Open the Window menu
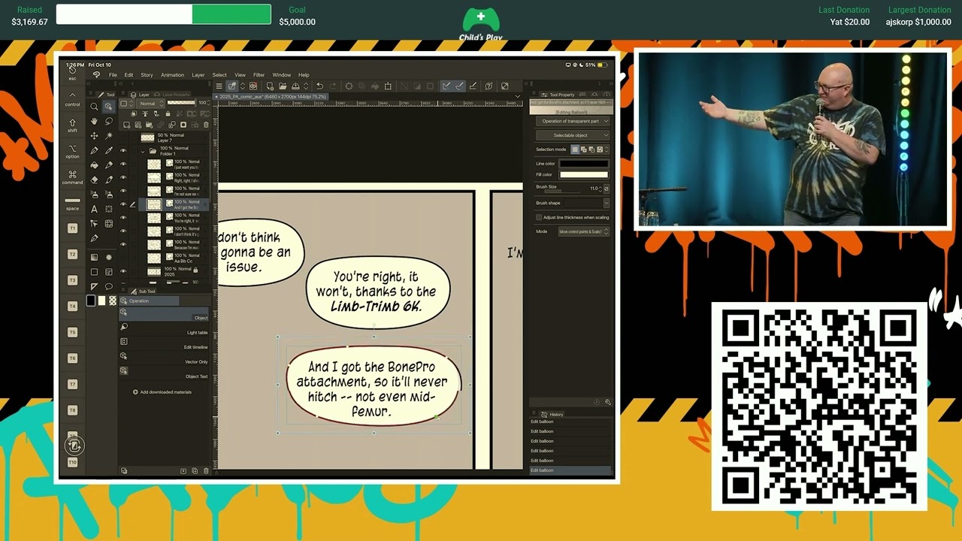This screenshot has height=541, width=962. pos(282,75)
